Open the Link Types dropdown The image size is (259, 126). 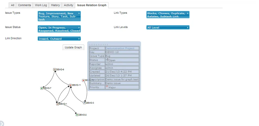168,15
